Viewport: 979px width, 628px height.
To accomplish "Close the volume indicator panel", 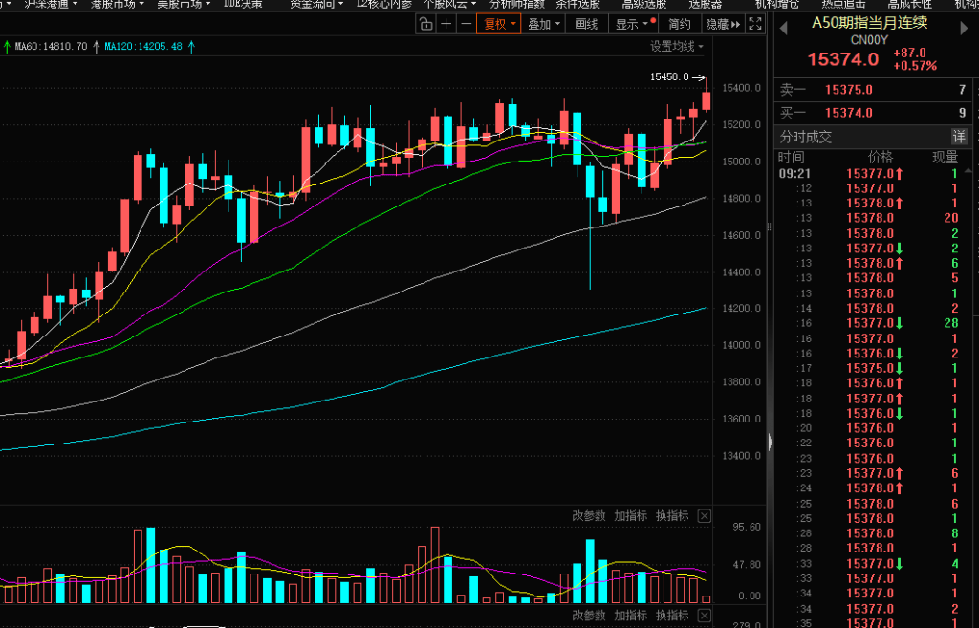I will [x=705, y=516].
